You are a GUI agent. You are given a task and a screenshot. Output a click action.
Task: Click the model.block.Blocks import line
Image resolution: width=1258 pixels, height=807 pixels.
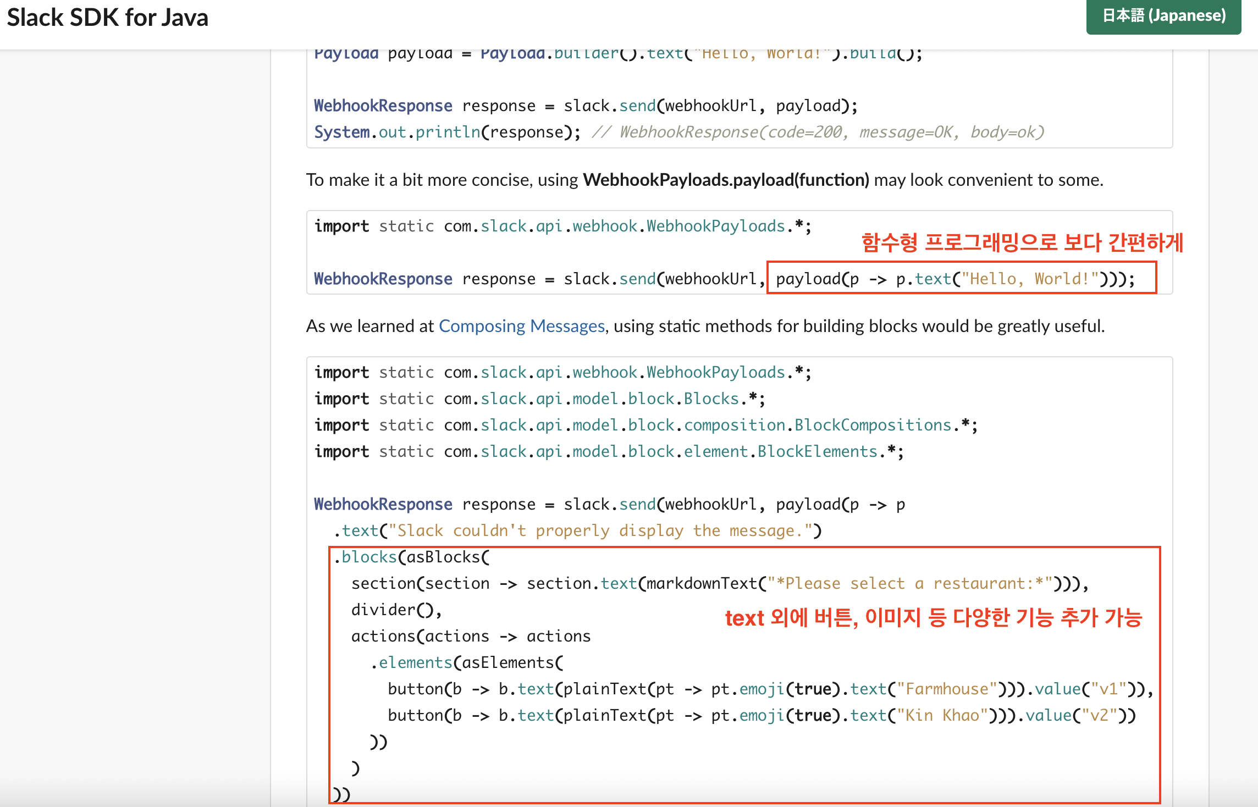coord(539,399)
